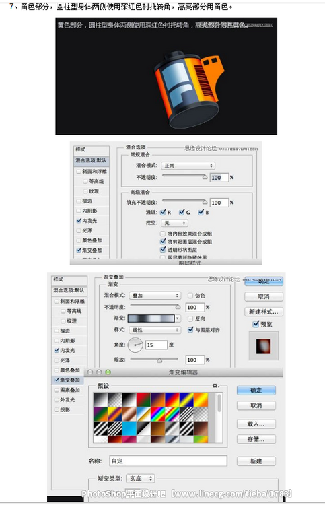Enable the 反向 checkbox
The height and width of the screenshot is (505, 325).
[x=190, y=318]
